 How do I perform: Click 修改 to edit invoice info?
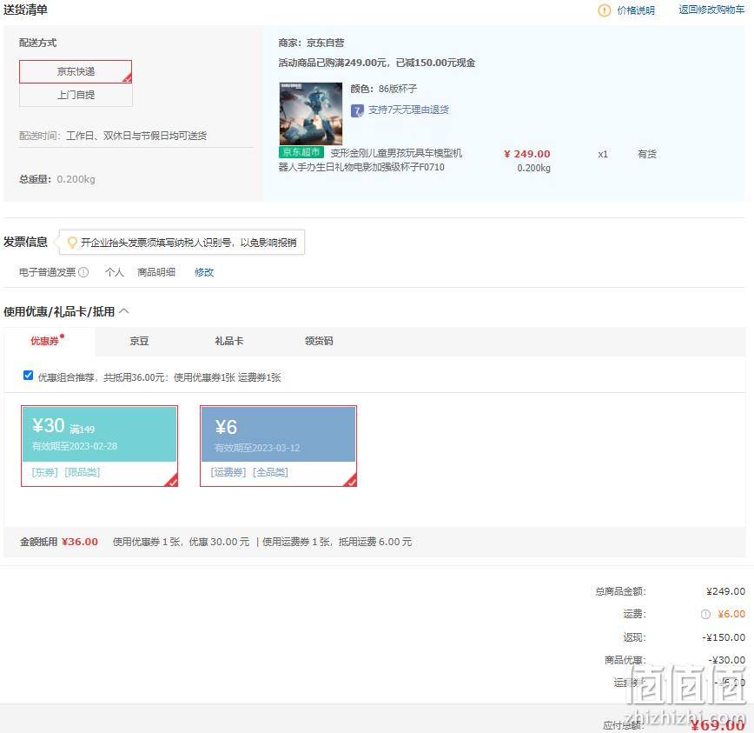click(204, 272)
